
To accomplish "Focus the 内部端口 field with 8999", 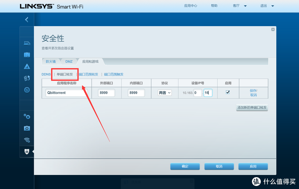I will (136, 93).
